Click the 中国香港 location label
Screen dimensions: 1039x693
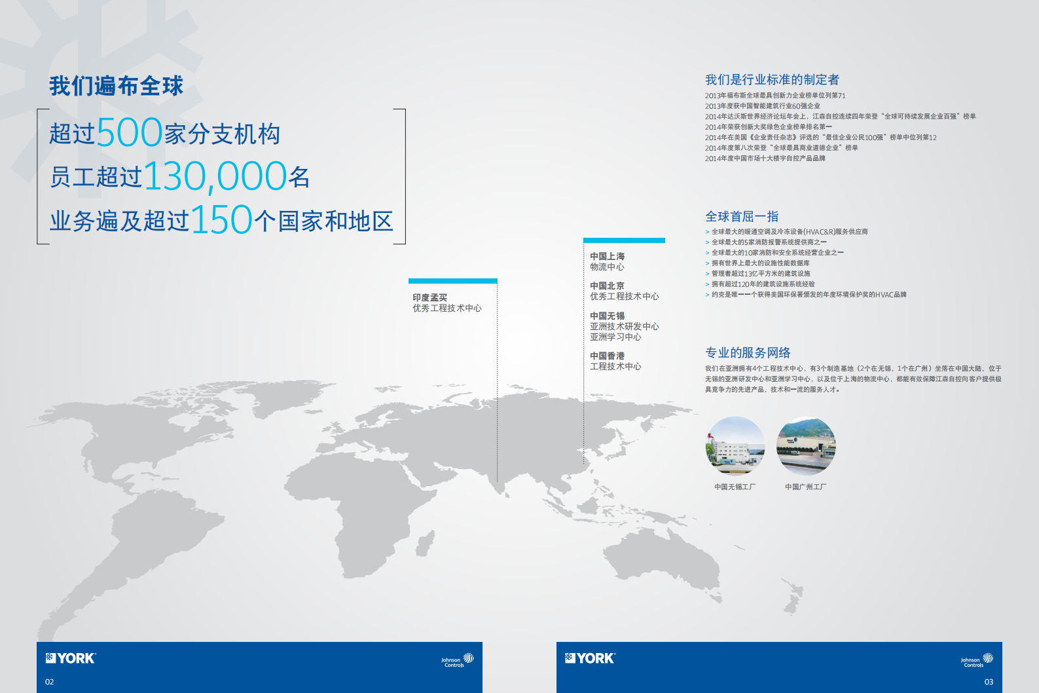(607, 356)
